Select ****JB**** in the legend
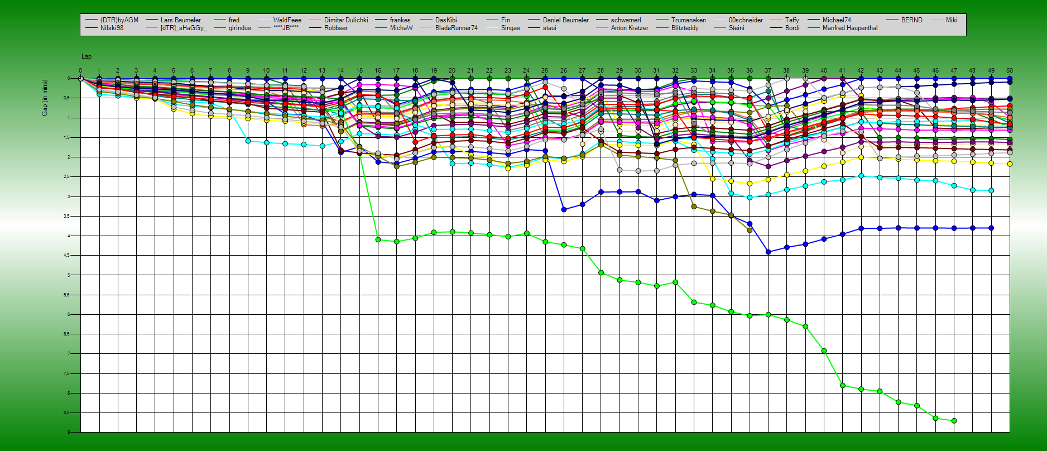The image size is (1047, 451). coord(279,28)
